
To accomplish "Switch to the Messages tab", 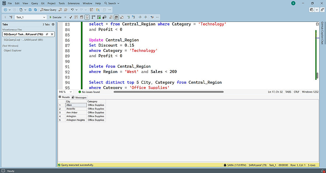I will (79, 97).
